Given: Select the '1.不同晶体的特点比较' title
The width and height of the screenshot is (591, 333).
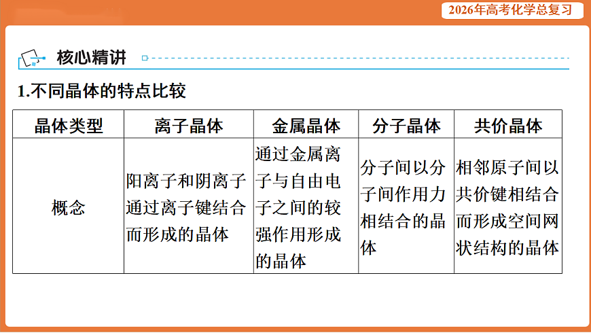Looking at the screenshot, I should tap(102, 91).
